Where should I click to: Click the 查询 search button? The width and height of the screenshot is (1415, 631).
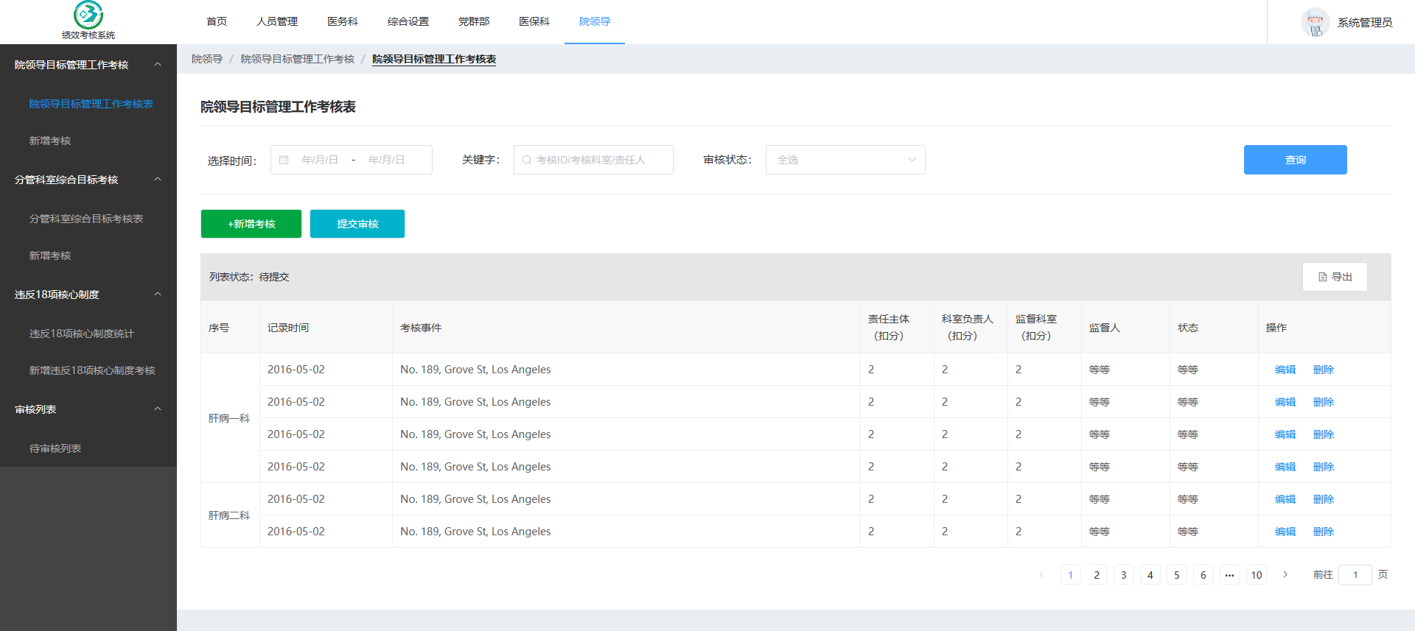[x=1296, y=160]
